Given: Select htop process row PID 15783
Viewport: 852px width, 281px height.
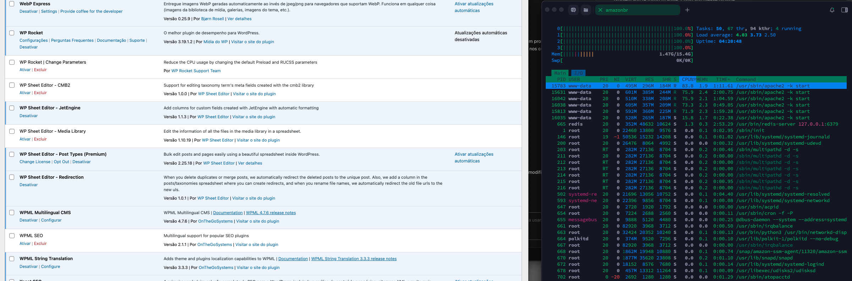Looking at the screenshot, I should [696, 86].
